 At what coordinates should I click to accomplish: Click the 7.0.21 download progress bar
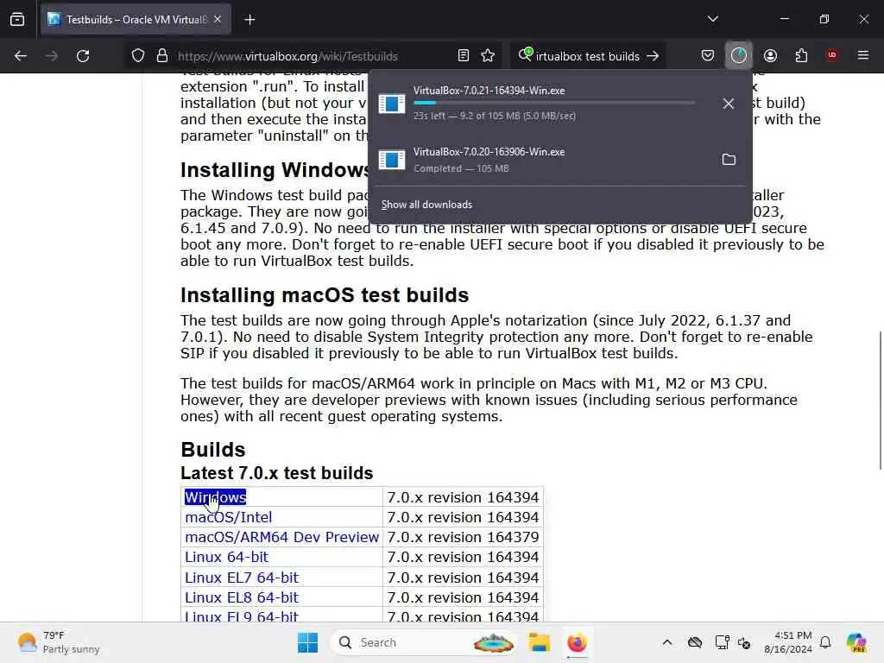[554, 104]
